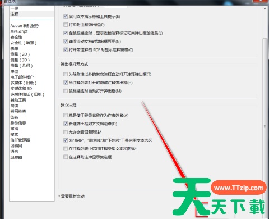Viewport: 269px width, 219px height.
Task: Choose 测量(2D) category
Action: tap(20, 54)
